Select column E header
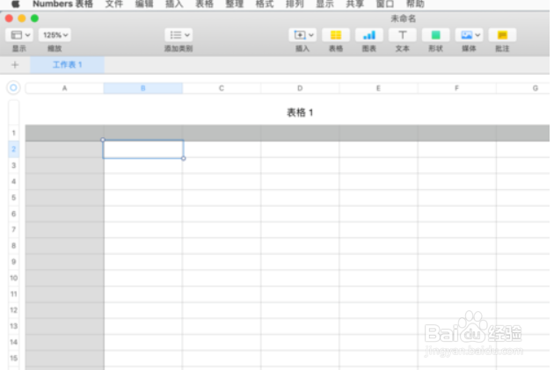Viewport: 554px width, 370px height. click(x=378, y=88)
